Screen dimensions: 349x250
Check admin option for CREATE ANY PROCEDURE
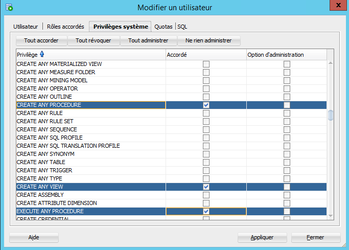pos(287,105)
